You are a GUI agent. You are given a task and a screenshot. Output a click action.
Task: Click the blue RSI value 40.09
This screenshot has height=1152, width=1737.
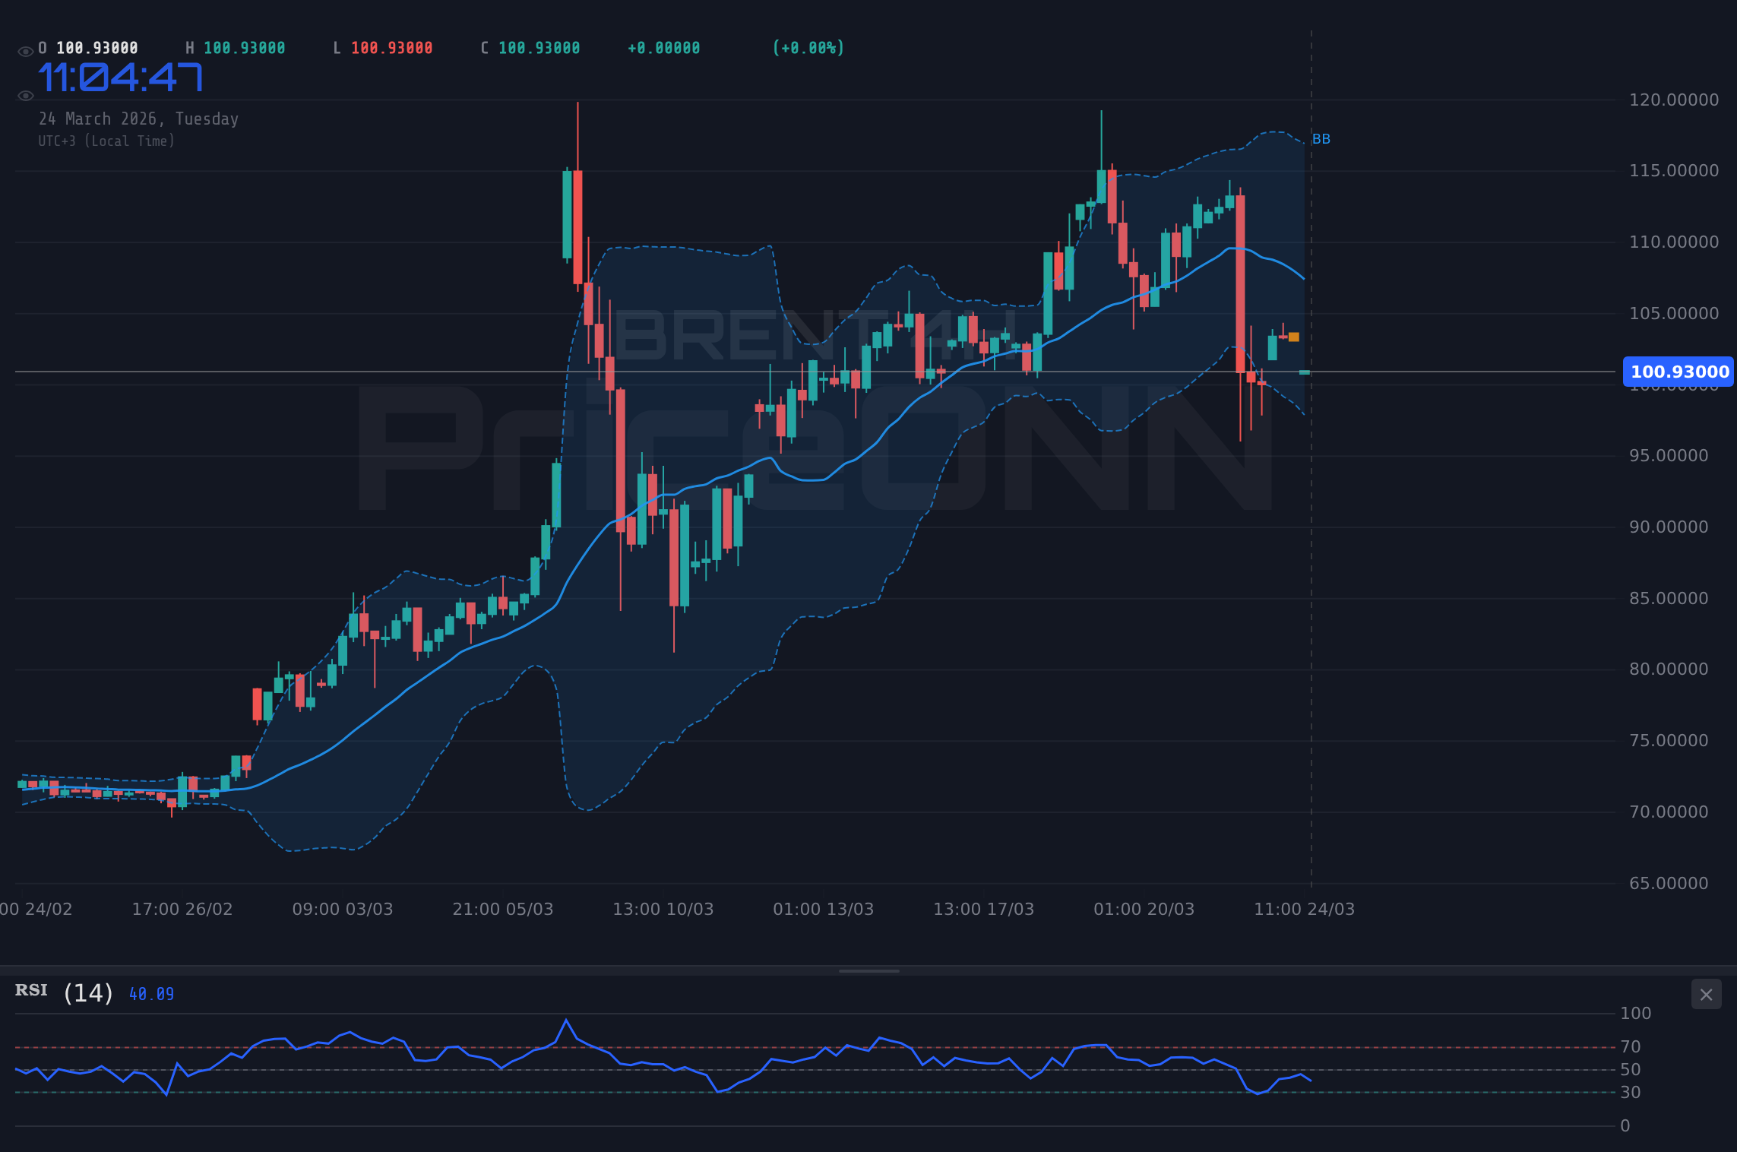click(150, 993)
